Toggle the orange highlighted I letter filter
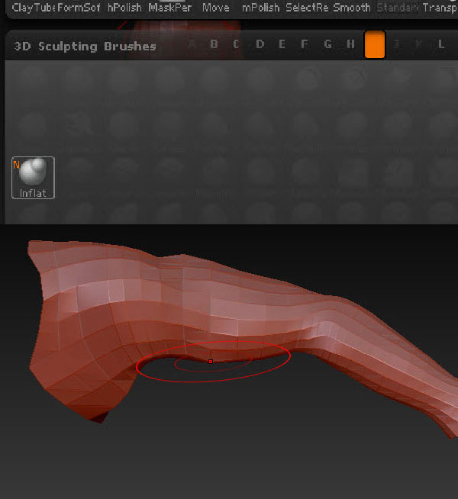Viewport: 458px width, 499px height. pos(375,45)
